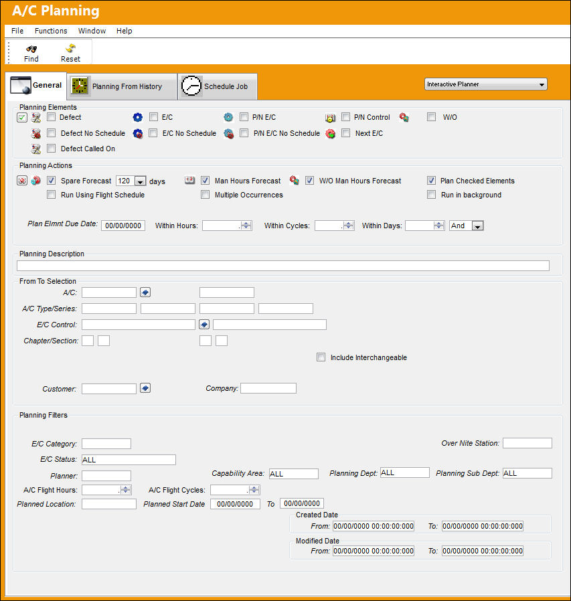
Task: Click the Planned Start Date field
Action: (235, 504)
